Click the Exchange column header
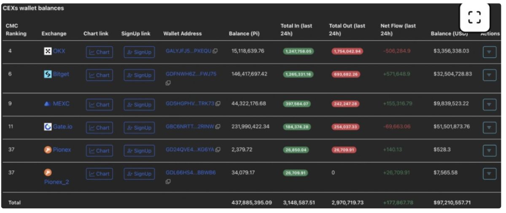Viewport: 506px width, 213px height. tap(54, 33)
